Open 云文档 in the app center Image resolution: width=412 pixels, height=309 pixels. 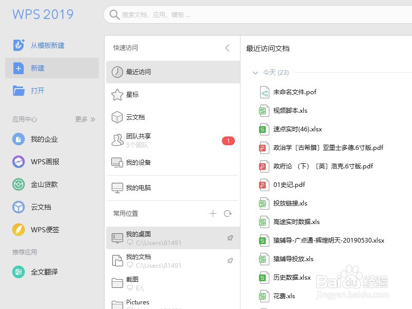tap(32, 207)
